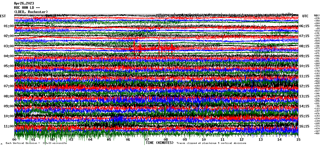The width and height of the screenshot is (321, 147).
Task: Click the 08:15 UTC time label
Action: coord(304,46)
